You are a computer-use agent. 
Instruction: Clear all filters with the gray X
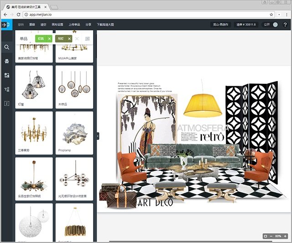tap(77, 39)
